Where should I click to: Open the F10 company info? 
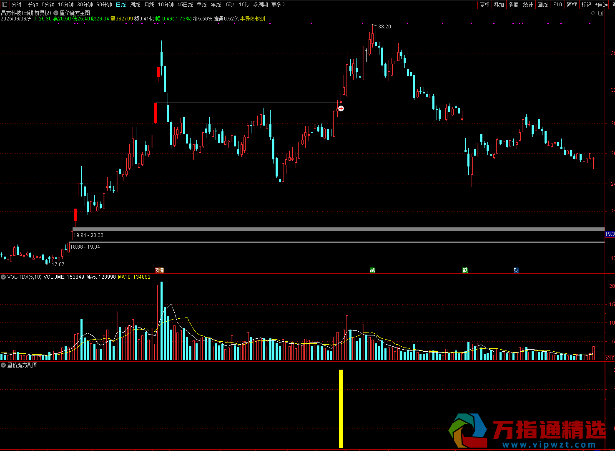(x=557, y=5)
